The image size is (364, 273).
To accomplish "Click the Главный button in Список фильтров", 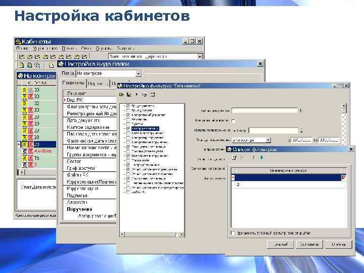I will 281,245.
